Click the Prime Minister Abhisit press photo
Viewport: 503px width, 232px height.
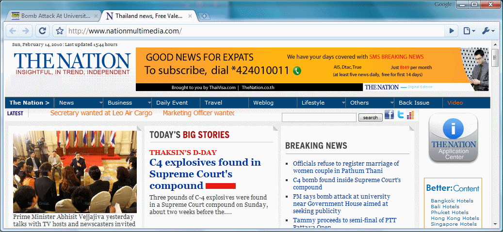pyautogui.click(x=75, y=172)
